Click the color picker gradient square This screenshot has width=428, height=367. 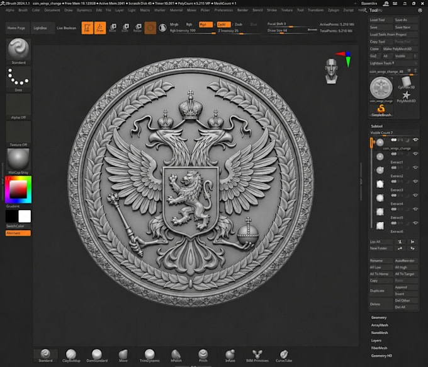click(x=18, y=189)
